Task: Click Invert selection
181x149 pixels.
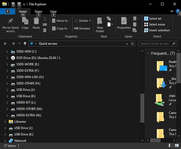Action: (157, 30)
